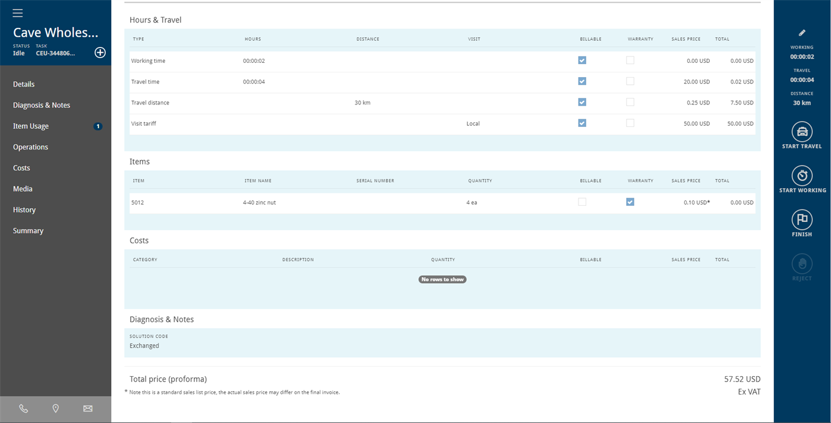Select the Start Travel car icon
This screenshot has height=423, width=831.
tap(801, 132)
